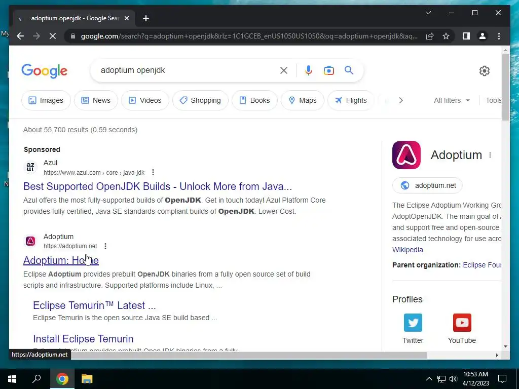Image resolution: width=519 pixels, height=389 pixels.
Task: Open the volume control in system tray
Action: [x=453, y=379]
